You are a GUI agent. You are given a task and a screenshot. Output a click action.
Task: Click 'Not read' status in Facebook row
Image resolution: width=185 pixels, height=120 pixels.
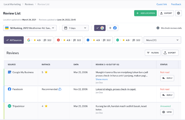pos(165,89)
